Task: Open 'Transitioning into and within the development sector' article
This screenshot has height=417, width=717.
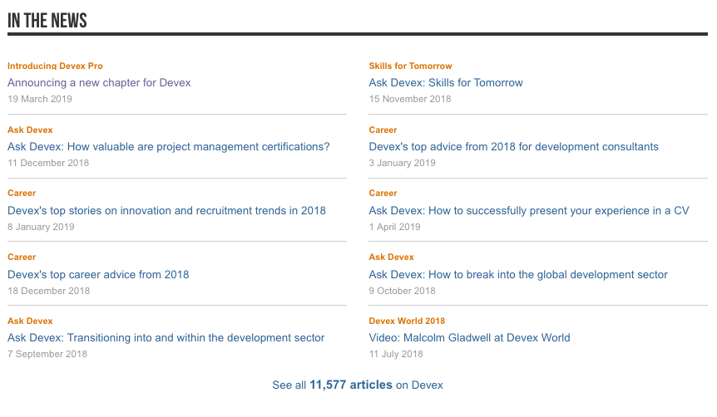Action: pos(166,337)
